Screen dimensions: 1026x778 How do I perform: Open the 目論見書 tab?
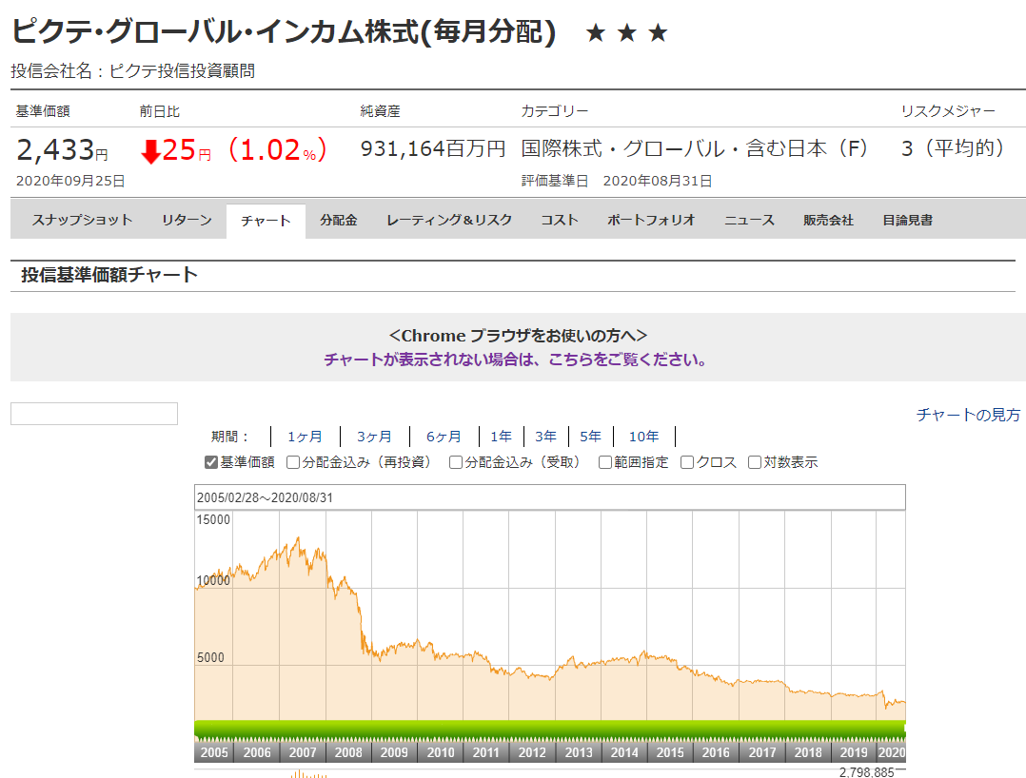[x=908, y=221]
